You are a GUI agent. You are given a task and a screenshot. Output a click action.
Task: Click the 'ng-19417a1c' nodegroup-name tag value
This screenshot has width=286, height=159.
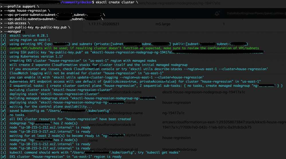tap(173, 113)
